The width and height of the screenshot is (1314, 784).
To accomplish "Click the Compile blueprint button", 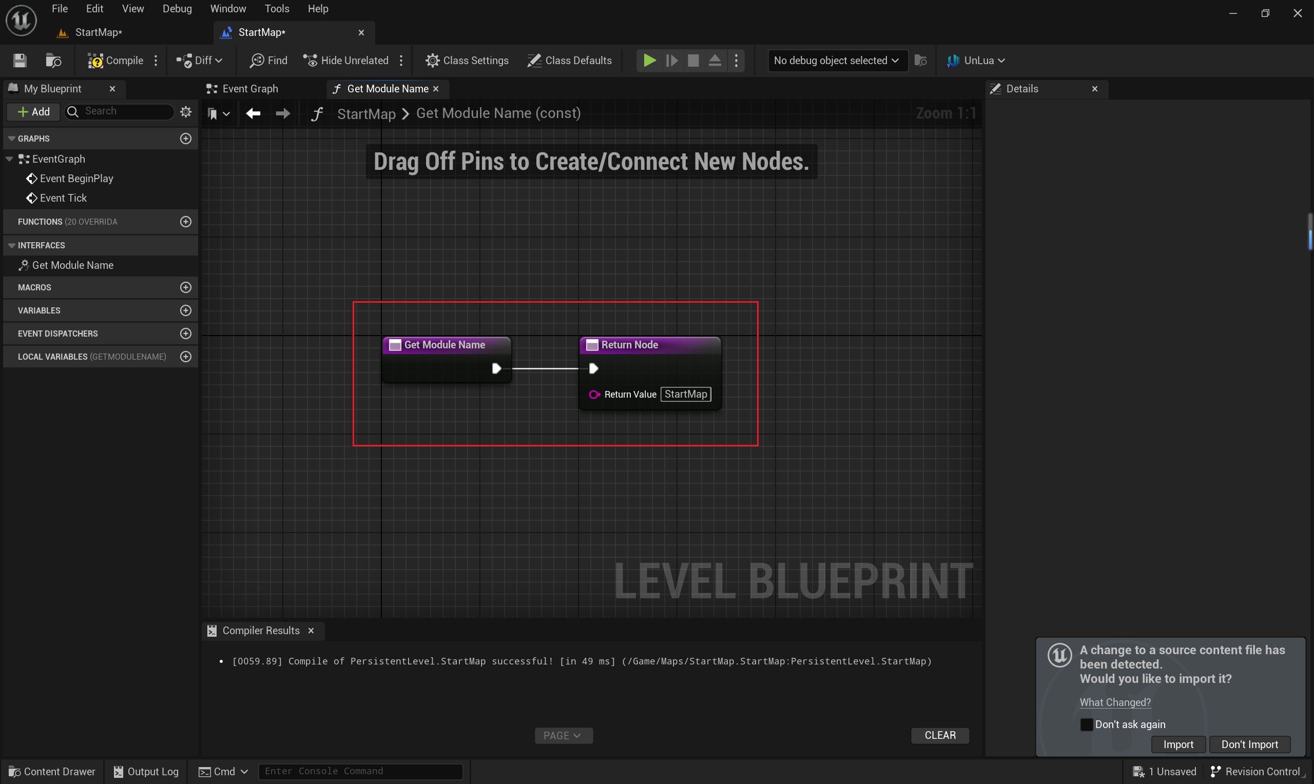I will (115, 61).
